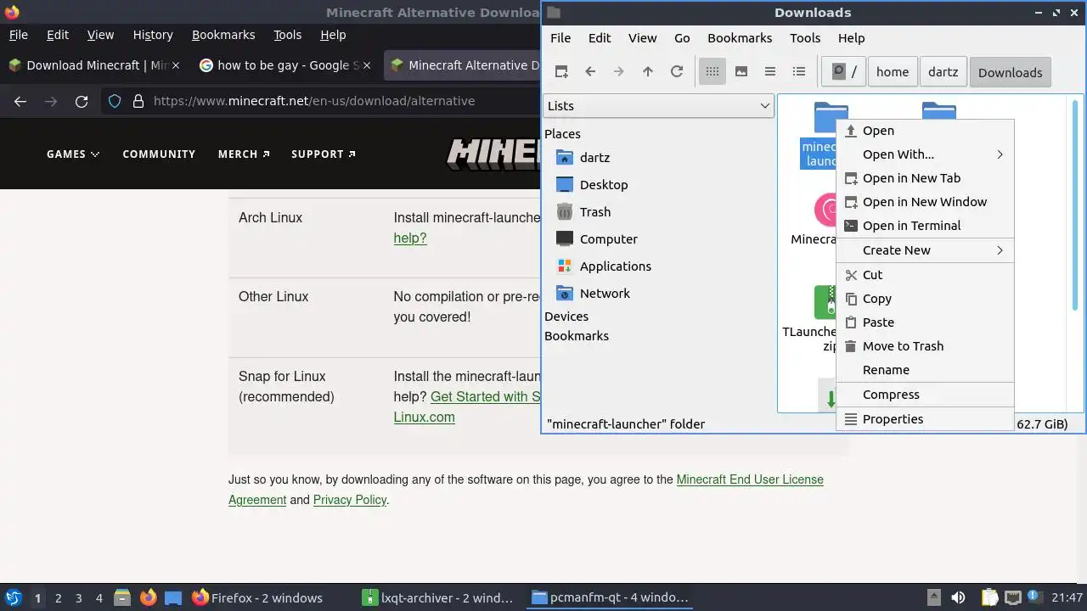This screenshot has height=611, width=1087.
Task: Reload the Minecraft page in Firefox
Action: coord(82,101)
